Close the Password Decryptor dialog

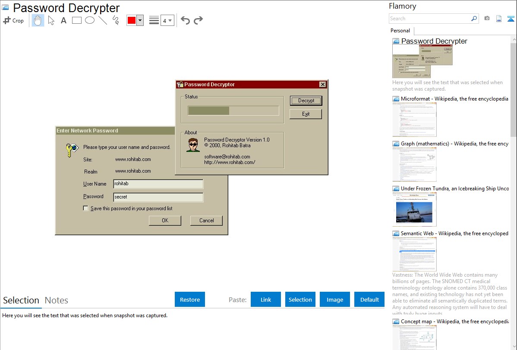(x=323, y=85)
